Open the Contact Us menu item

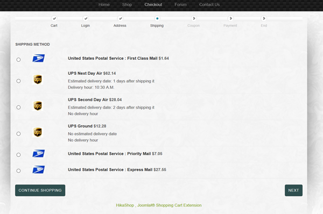pos(209,4)
